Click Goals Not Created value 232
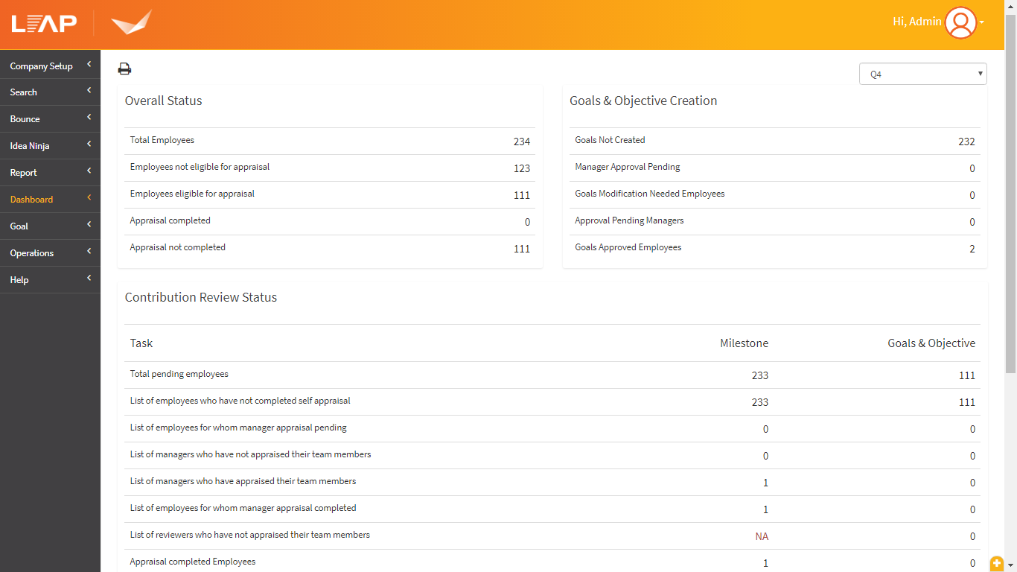 pyautogui.click(x=966, y=142)
